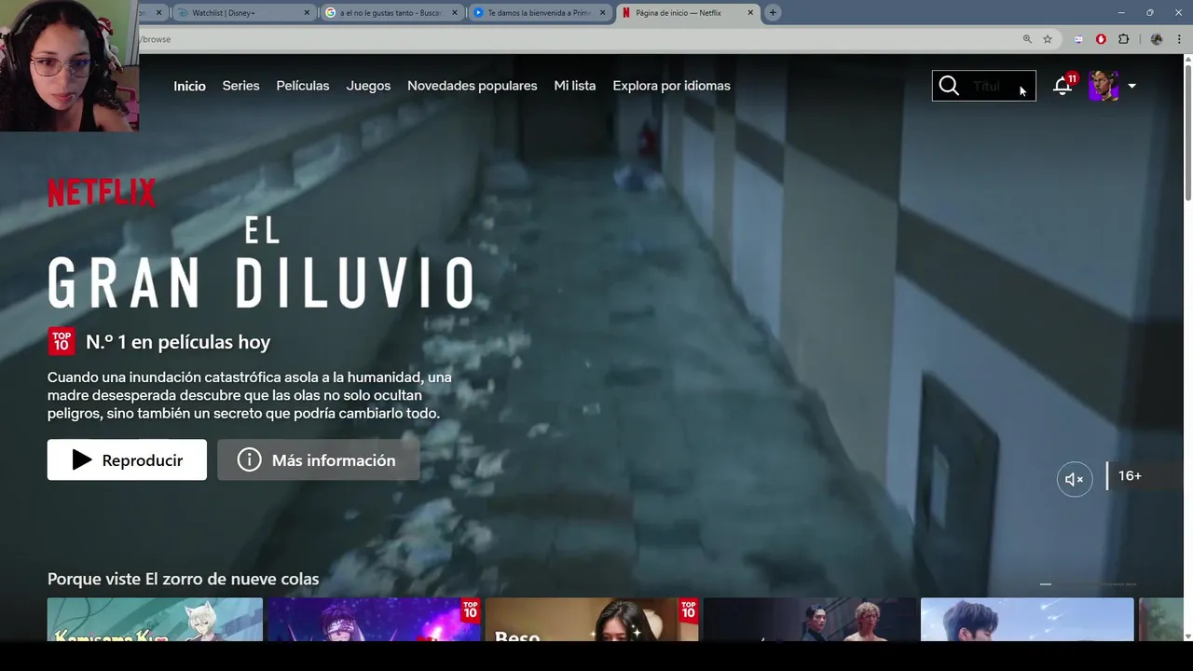Click the notification count badge 11
This screenshot has height=671, width=1193.
coord(1072,79)
